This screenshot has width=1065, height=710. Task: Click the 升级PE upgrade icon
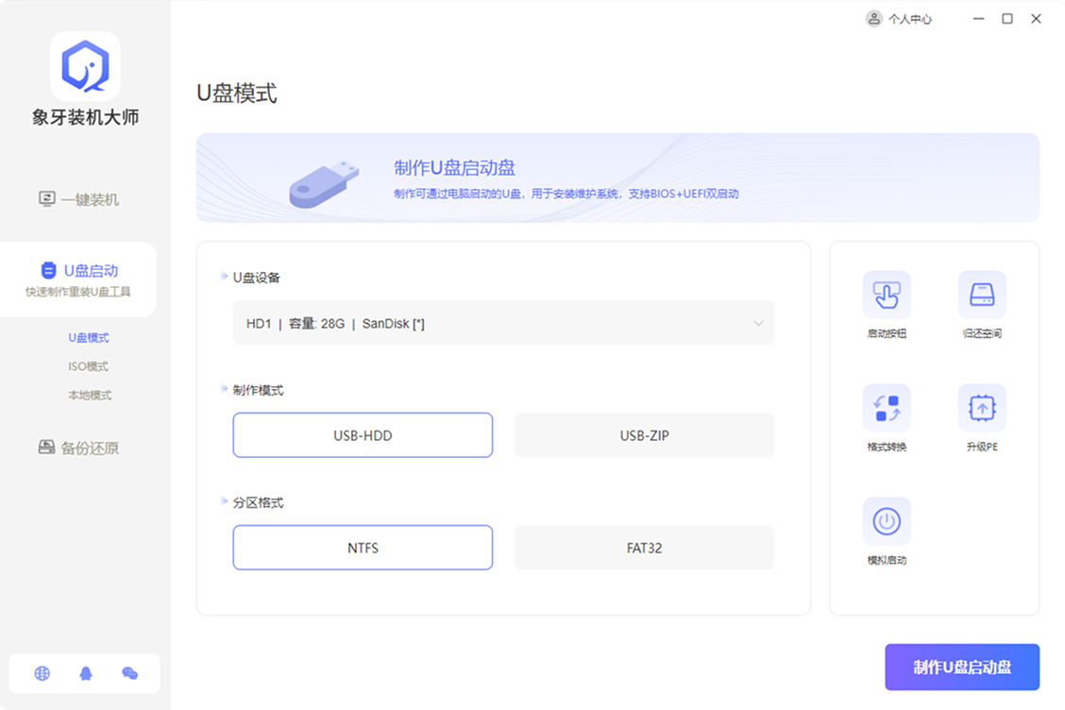pos(981,408)
